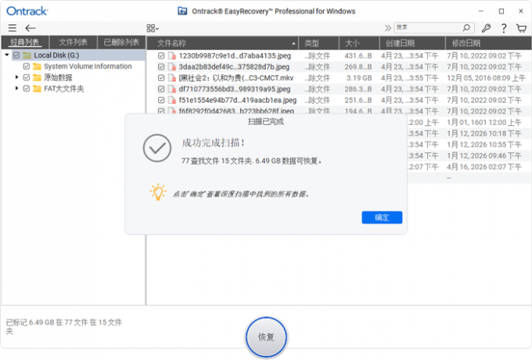Select the 原始数据 folder icon
532x360 pixels.
point(37,77)
